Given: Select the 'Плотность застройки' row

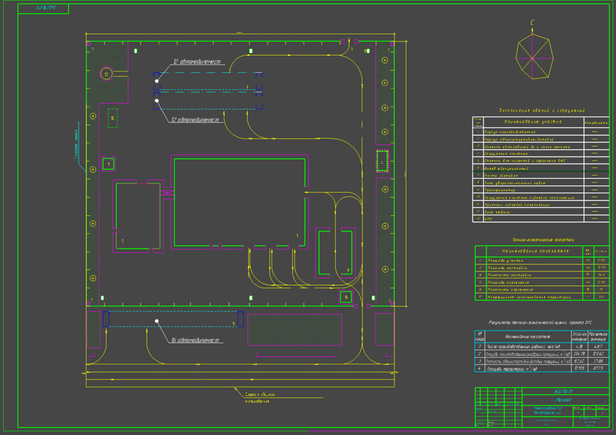Looking at the screenshot, I should 542,275.
